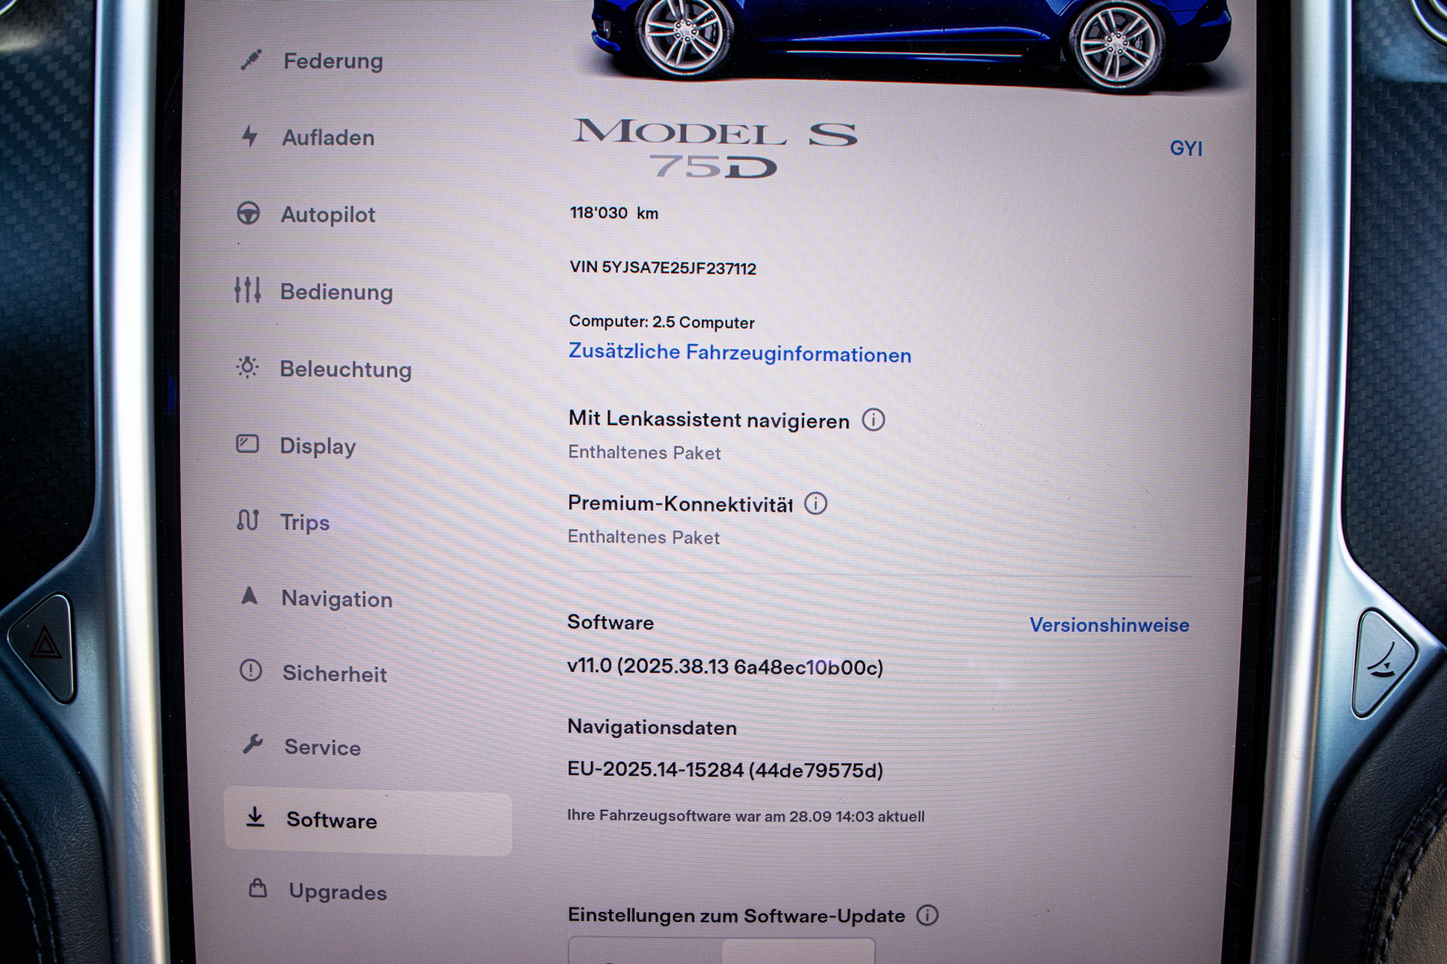Open the Versionshinweise release notes link
The image size is (1447, 964).
(1109, 625)
